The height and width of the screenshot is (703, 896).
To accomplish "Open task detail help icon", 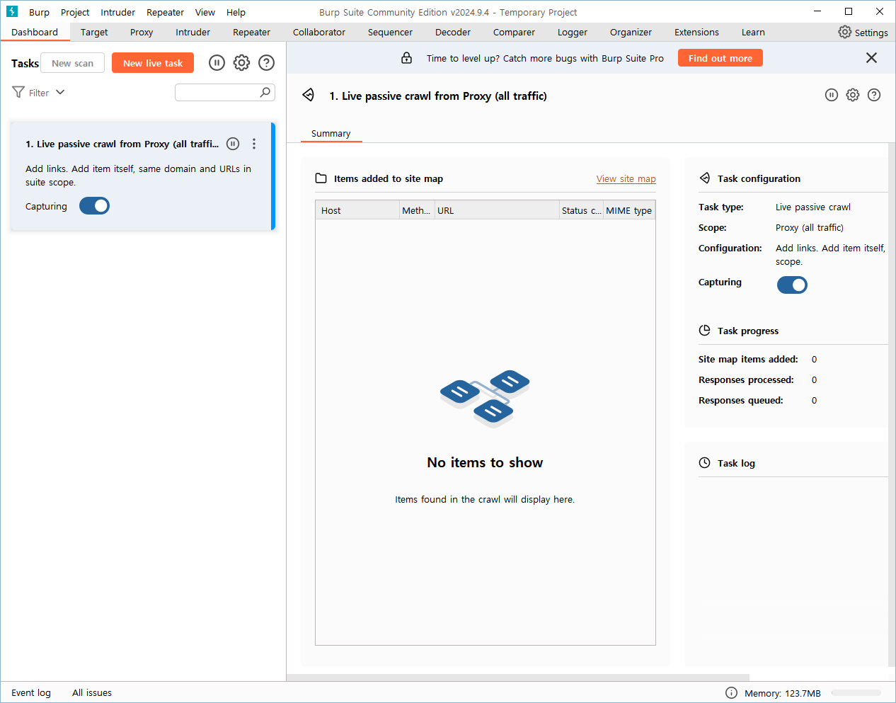I will point(874,95).
